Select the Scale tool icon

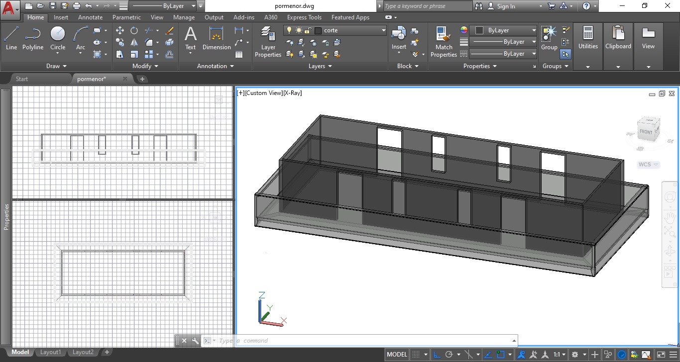(x=134, y=54)
